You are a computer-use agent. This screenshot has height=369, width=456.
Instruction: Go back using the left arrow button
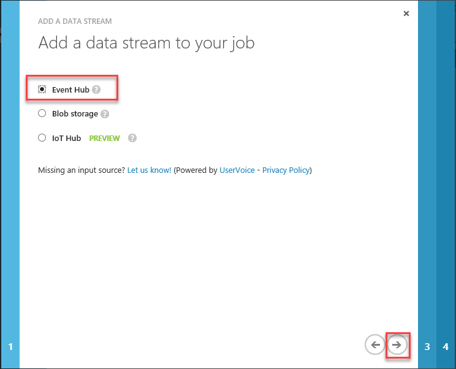point(374,345)
